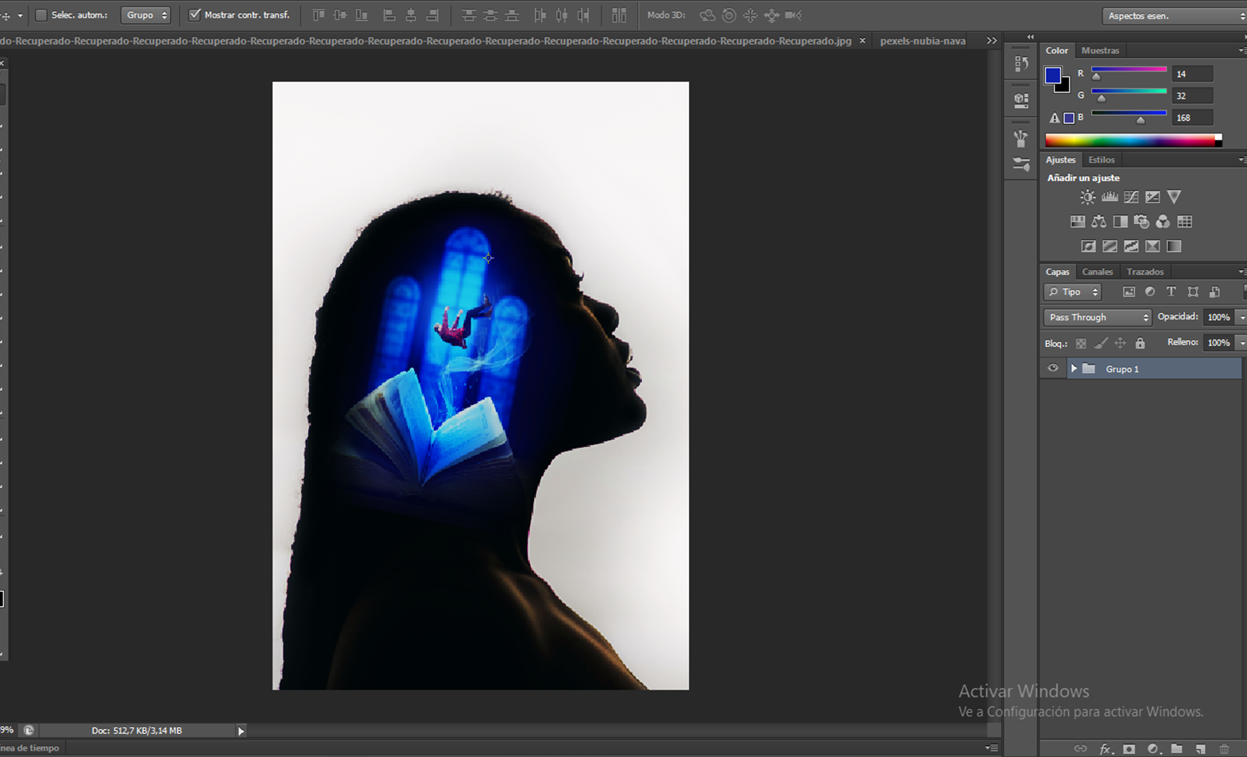Click the align vertical centers icon

[340, 15]
